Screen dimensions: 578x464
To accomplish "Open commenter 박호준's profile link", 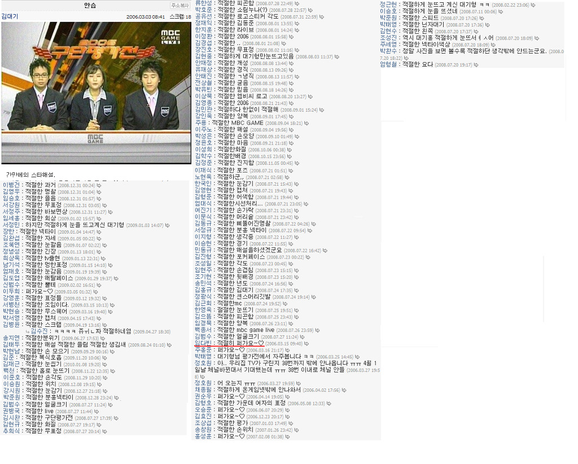I will [203, 10].
